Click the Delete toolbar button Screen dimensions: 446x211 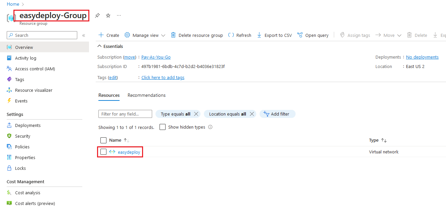[417, 35]
